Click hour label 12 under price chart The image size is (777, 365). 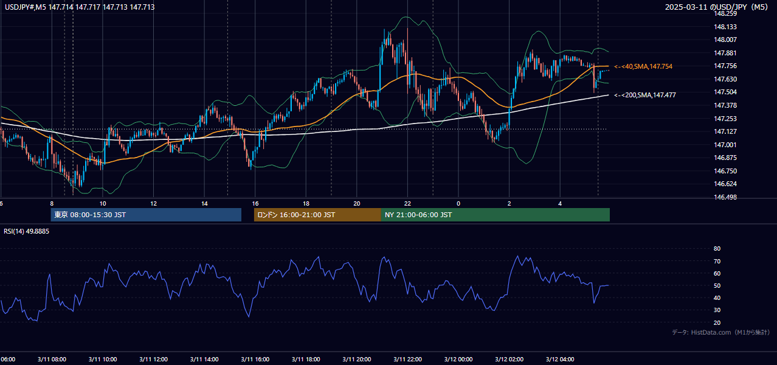point(154,203)
